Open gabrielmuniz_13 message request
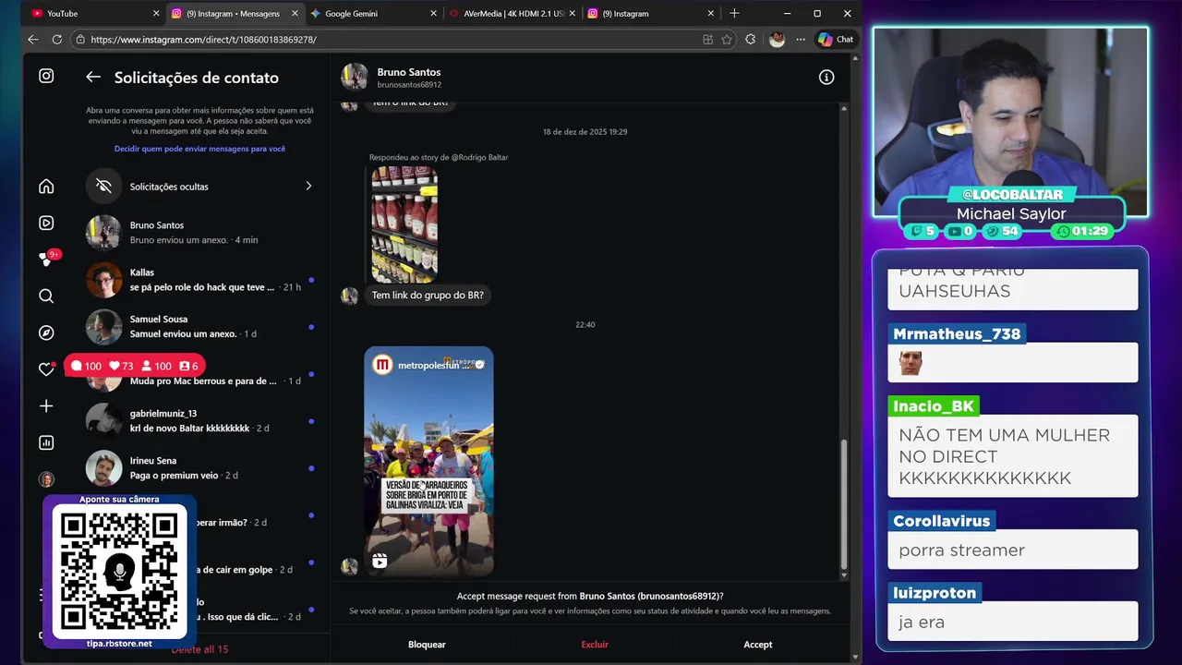The width and height of the screenshot is (1182, 665). 199,420
